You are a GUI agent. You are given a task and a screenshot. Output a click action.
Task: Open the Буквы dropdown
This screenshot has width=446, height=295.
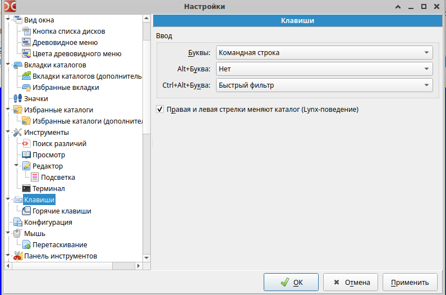click(x=324, y=53)
